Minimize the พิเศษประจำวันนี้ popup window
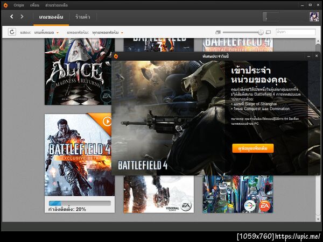The width and height of the screenshot is (323, 242). point(308,56)
